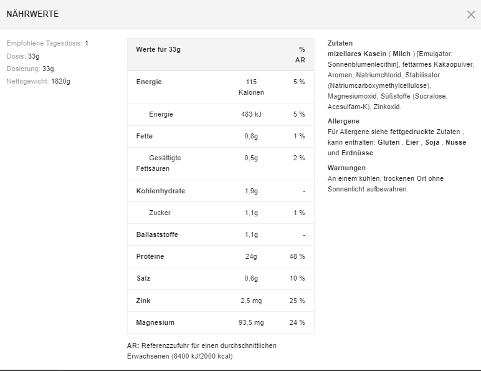The height and width of the screenshot is (371, 481).
Task: Select the Energie 115 Kalorien row
Action: pyautogui.click(x=221, y=87)
